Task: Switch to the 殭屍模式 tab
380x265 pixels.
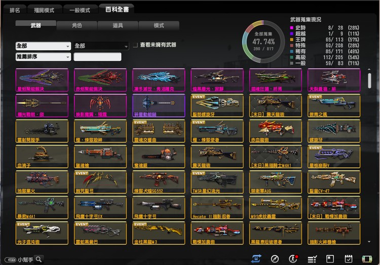Action: click(44, 10)
